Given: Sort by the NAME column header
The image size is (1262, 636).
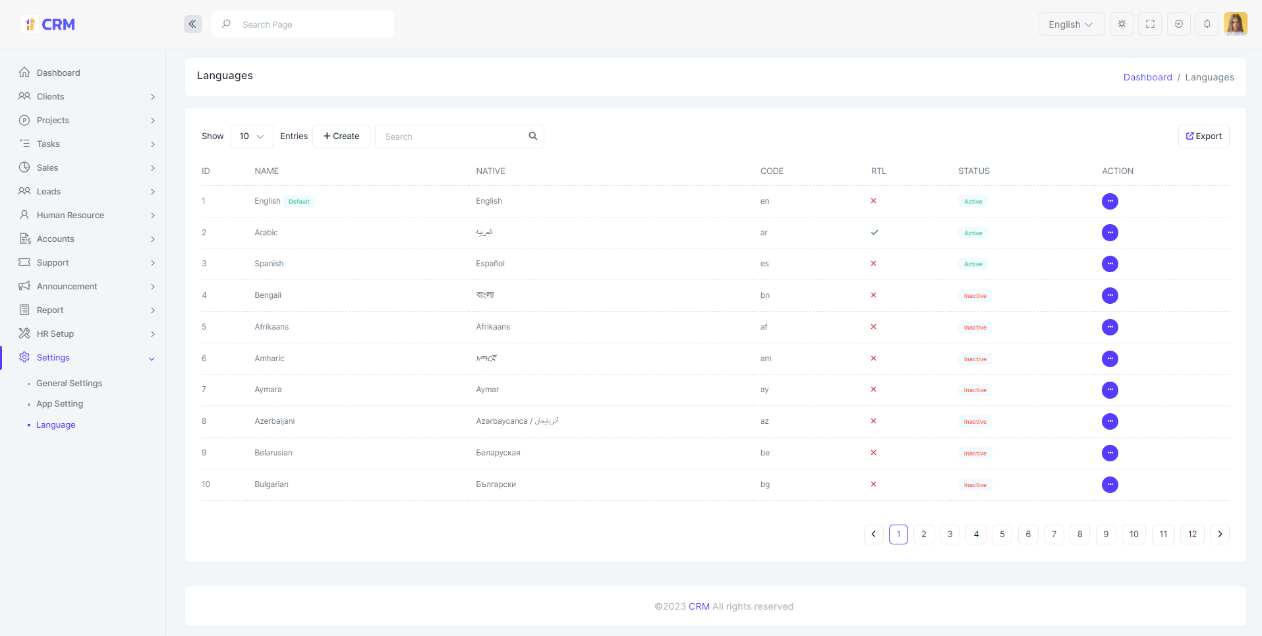Looking at the screenshot, I should coord(267,171).
